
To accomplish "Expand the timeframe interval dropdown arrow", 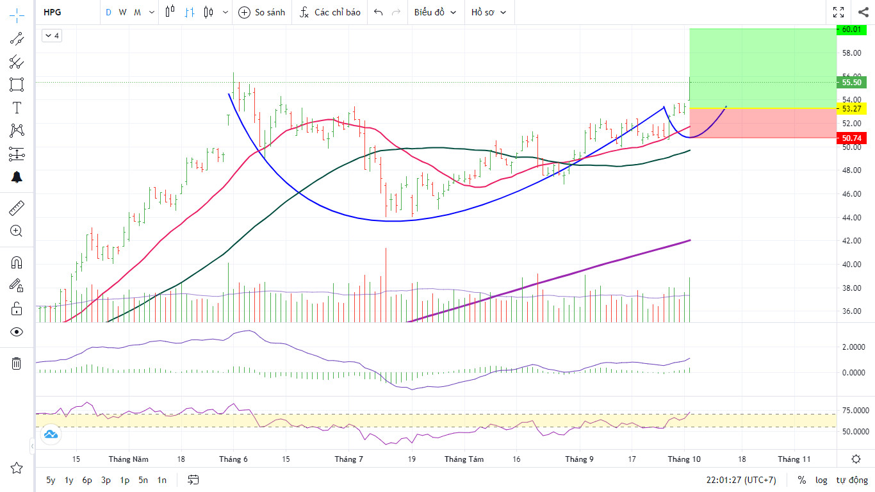I will coord(152,12).
